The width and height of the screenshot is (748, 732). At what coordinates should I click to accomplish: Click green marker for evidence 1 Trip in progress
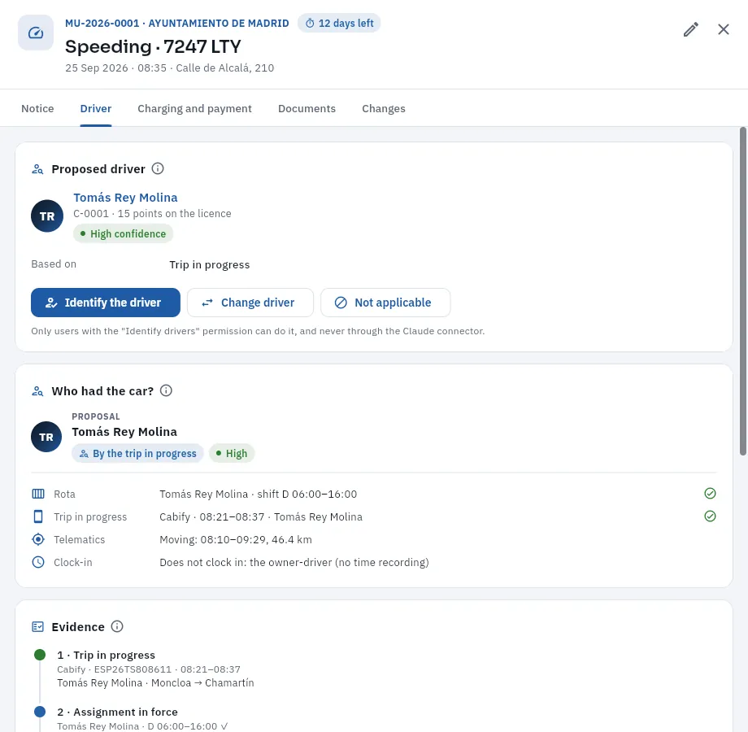tap(40, 655)
